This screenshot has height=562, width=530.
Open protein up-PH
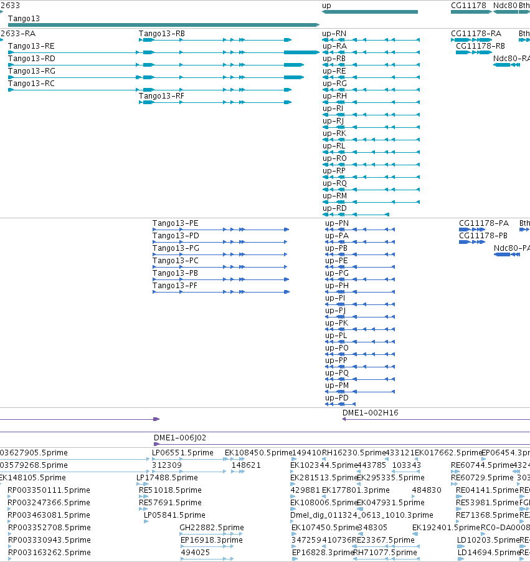click(359, 292)
